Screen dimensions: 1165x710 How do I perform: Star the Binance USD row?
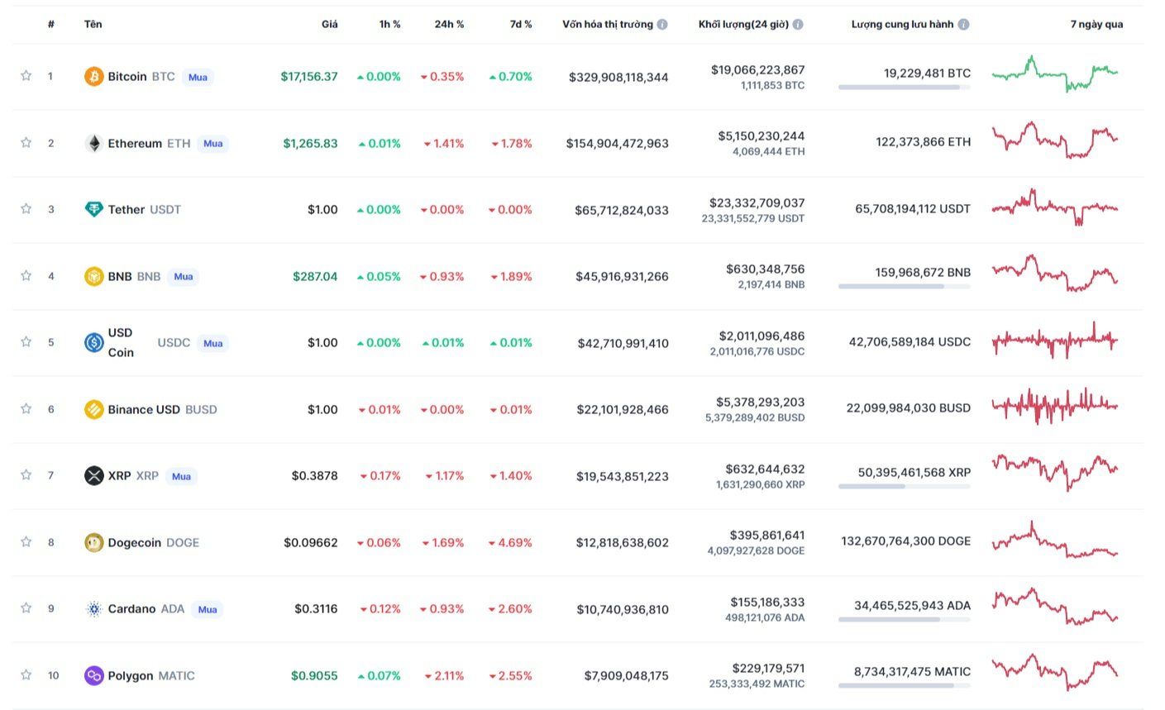(x=26, y=408)
